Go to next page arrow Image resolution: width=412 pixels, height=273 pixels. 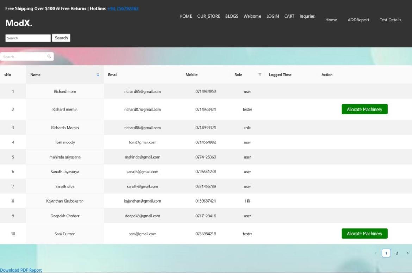[x=408, y=253]
